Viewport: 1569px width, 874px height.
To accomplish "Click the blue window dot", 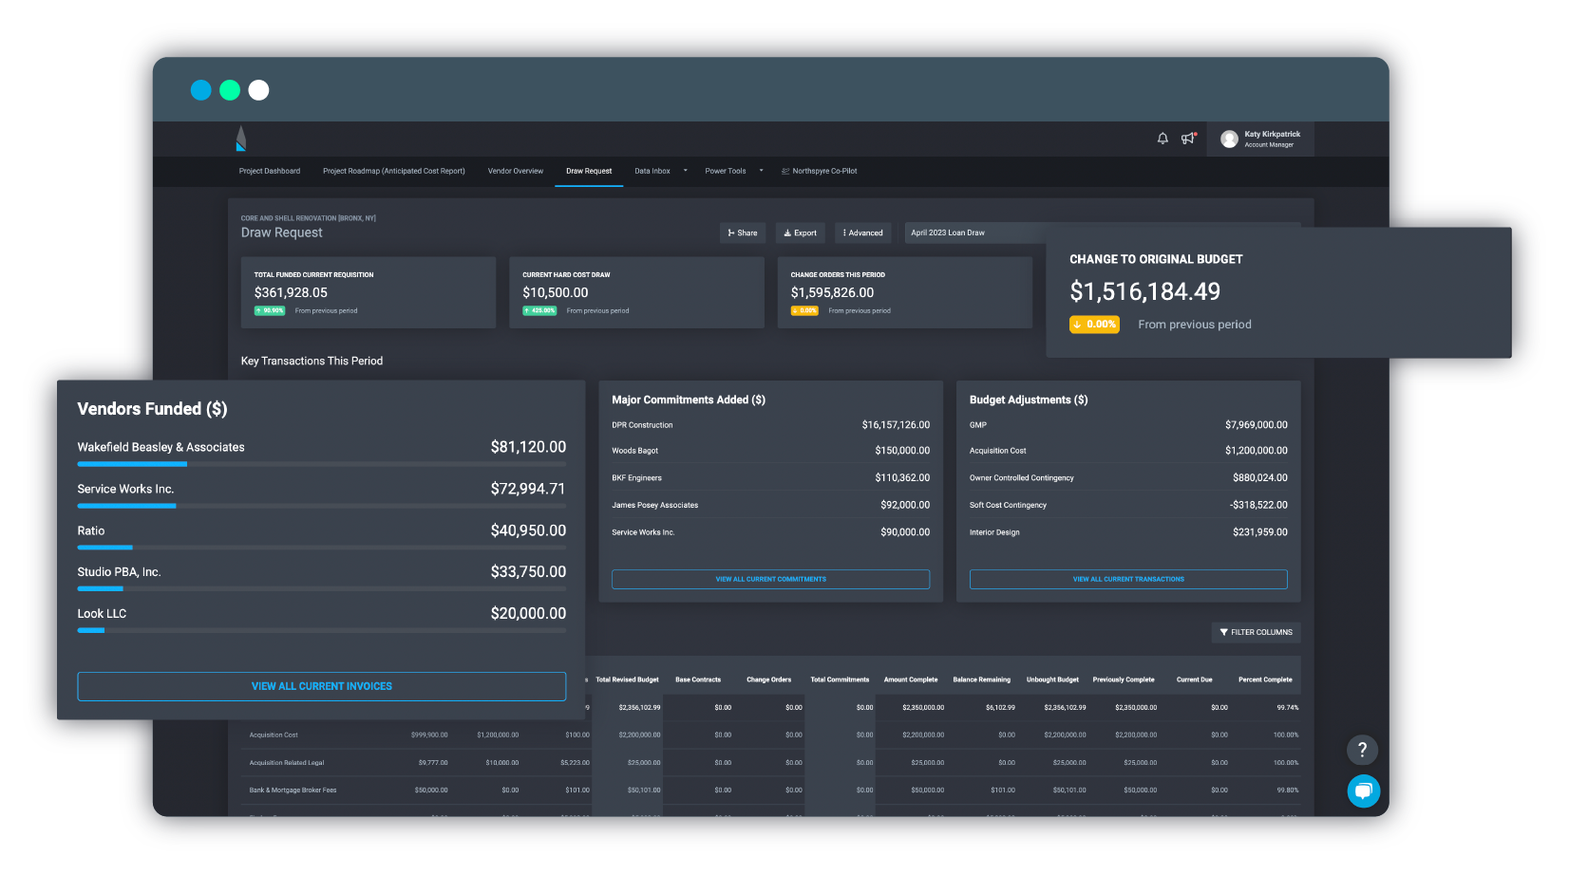I will pyautogui.click(x=201, y=90).
